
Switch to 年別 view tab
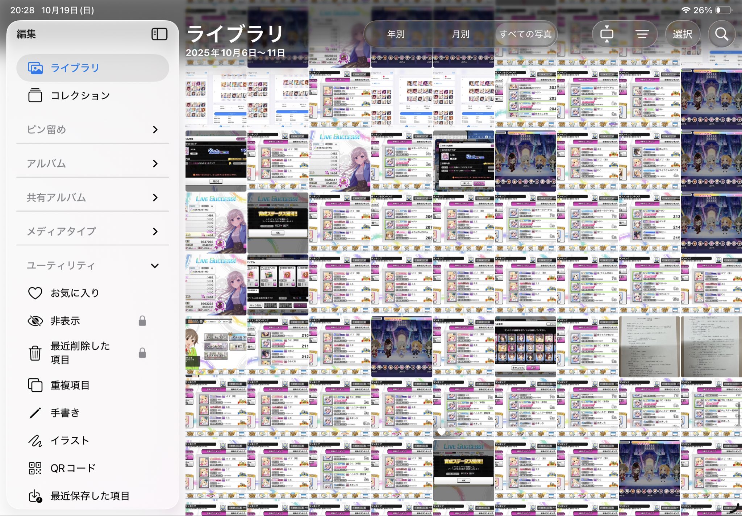396,34
